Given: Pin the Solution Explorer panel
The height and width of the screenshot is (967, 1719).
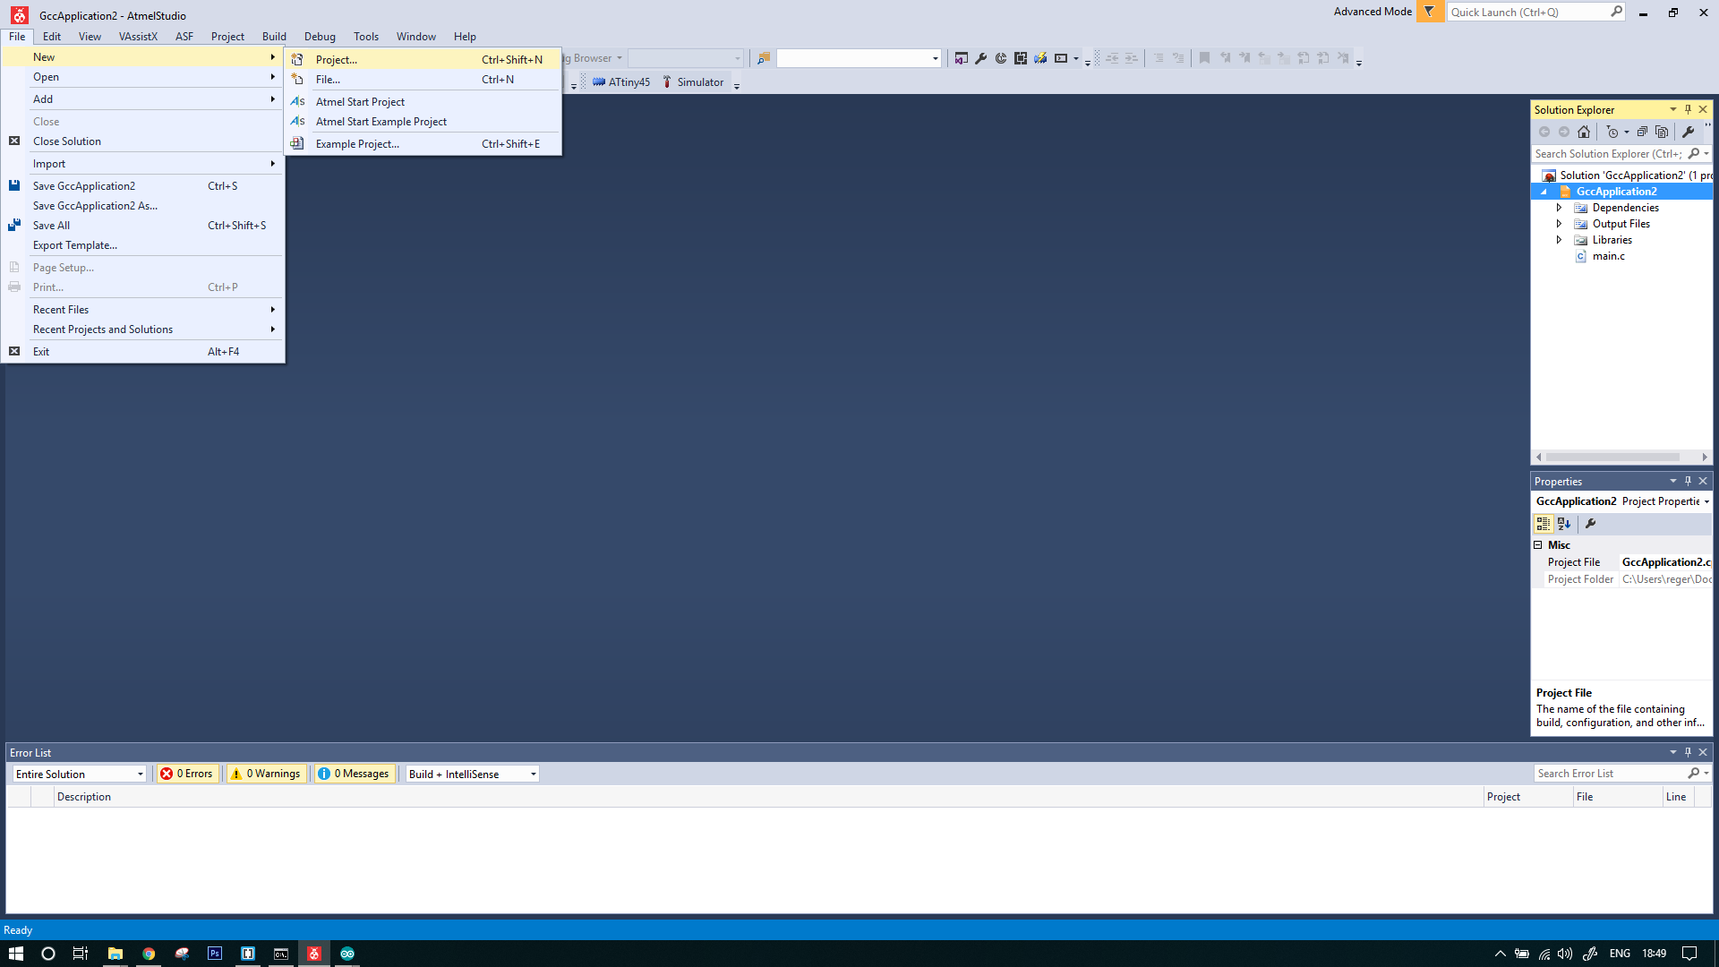Looking at the screenshot, I should pyautogui.click(x=1688, y=109).
